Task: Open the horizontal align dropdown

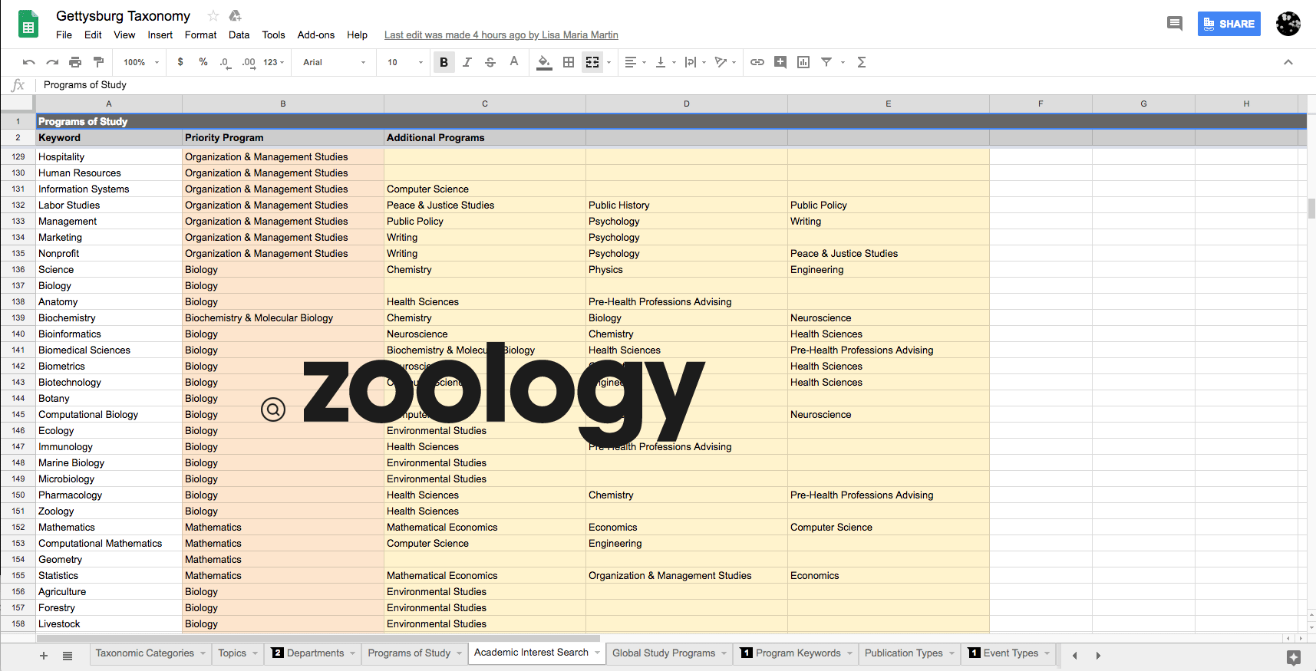Action: (x=635, y=62)
